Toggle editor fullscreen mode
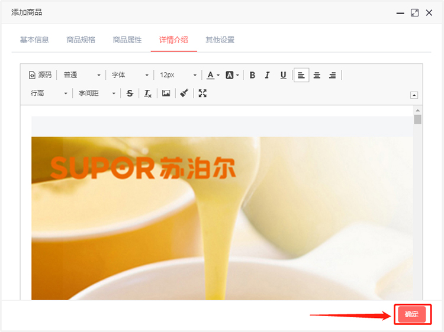This screenshot has height=332, width=444. pos(202,93)
